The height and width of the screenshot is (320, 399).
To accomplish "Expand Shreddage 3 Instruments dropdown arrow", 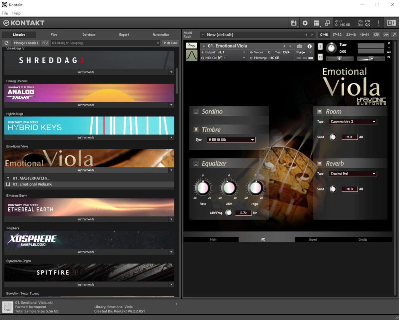I will tap(171, 72).
